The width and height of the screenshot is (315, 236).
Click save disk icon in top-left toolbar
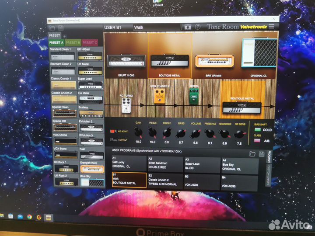61,28
